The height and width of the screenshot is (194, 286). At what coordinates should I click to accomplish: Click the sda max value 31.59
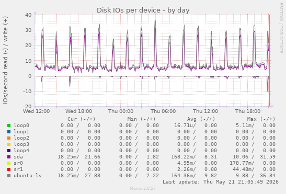coord(268,157)
